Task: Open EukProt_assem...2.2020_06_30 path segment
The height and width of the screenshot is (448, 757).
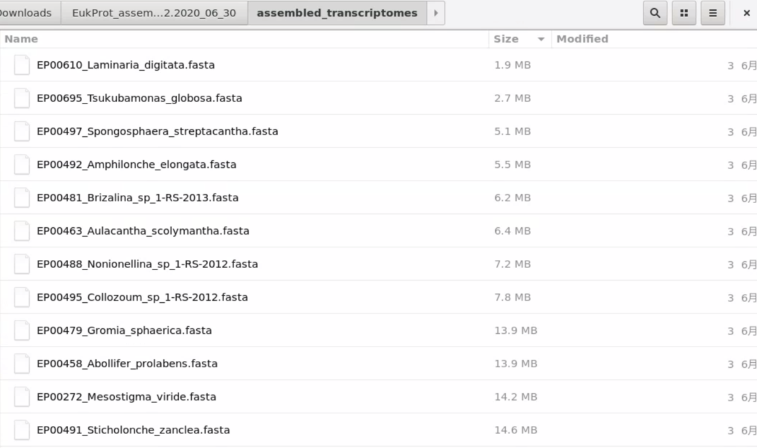Action: 154,13
